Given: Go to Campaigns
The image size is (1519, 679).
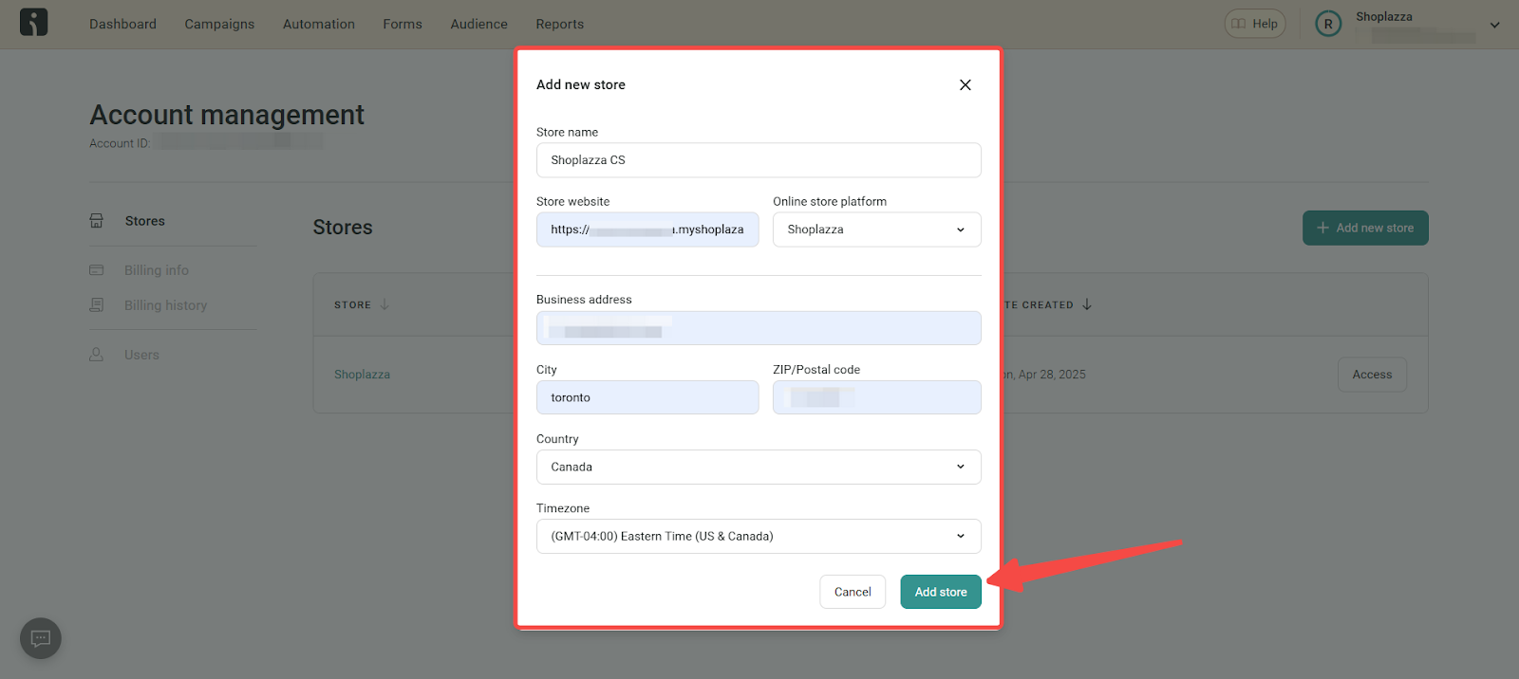Looking at the screenshot, I should point(219,24).
